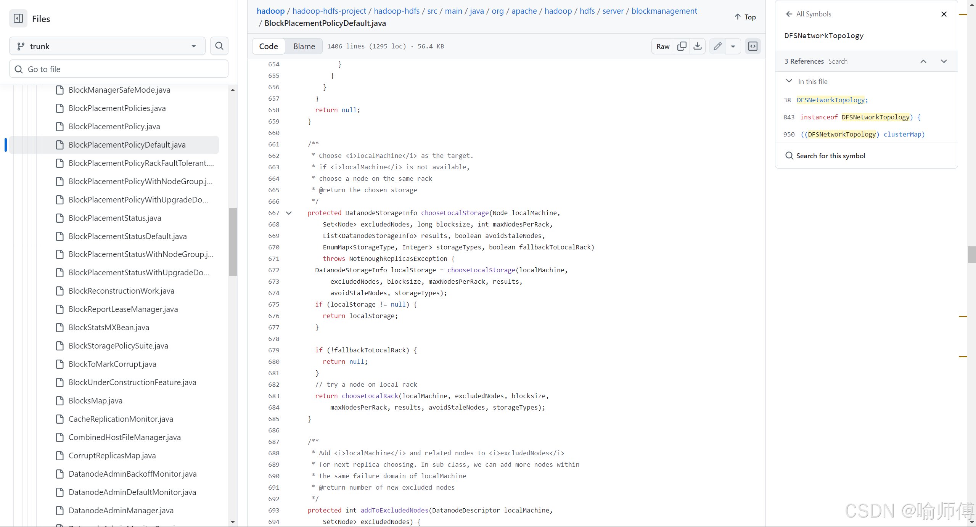Open BlockReconstructionWork.java file
This screenshot has height=527, width=976.
121,291
